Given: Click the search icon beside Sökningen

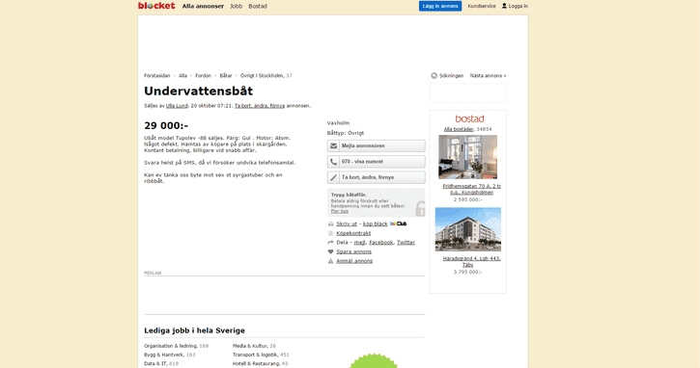Looking at the screenshot, I should [x=434, y=76].
